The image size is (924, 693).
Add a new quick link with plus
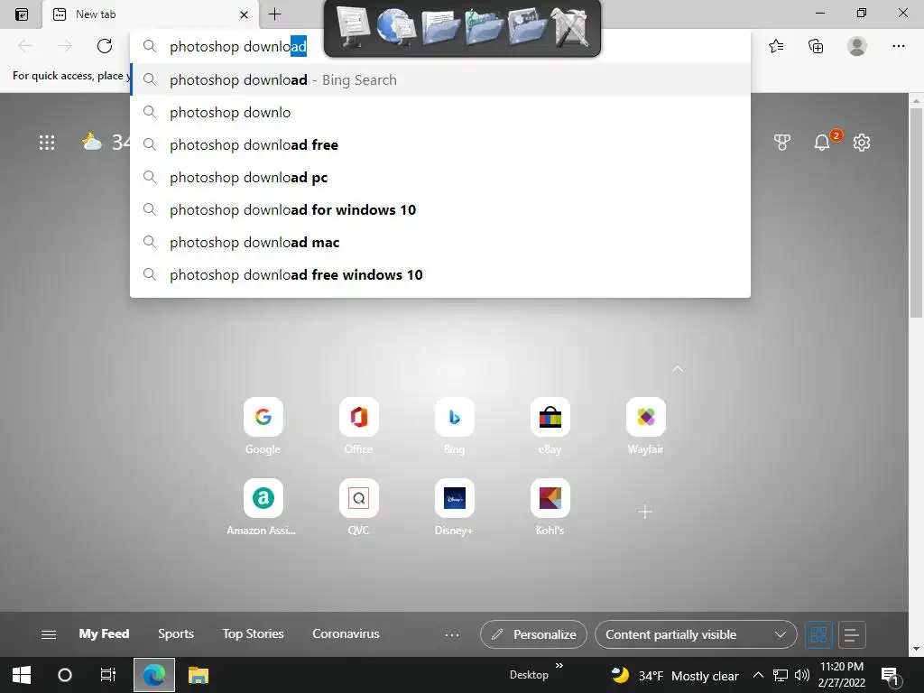click(644, 512)
